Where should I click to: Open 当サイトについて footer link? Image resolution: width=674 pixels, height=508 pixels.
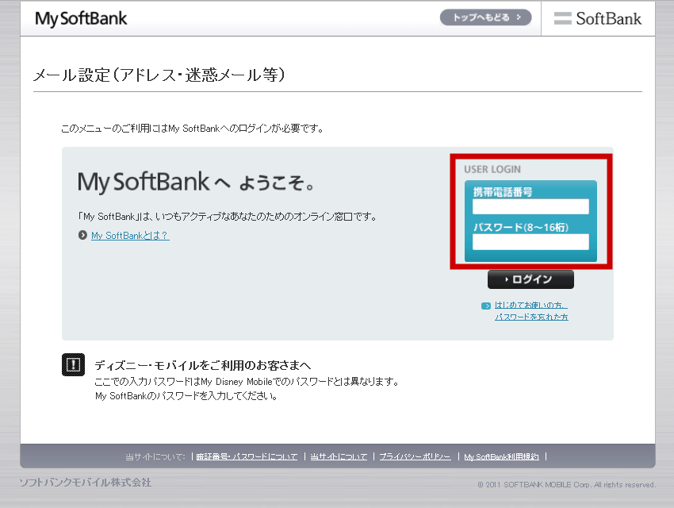339,457
